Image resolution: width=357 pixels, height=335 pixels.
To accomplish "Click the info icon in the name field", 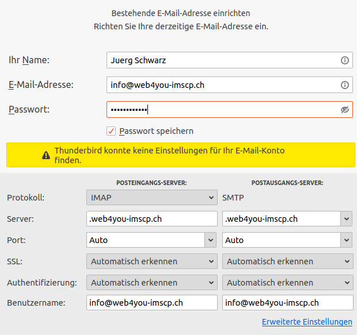I will (x=345, y=60).
